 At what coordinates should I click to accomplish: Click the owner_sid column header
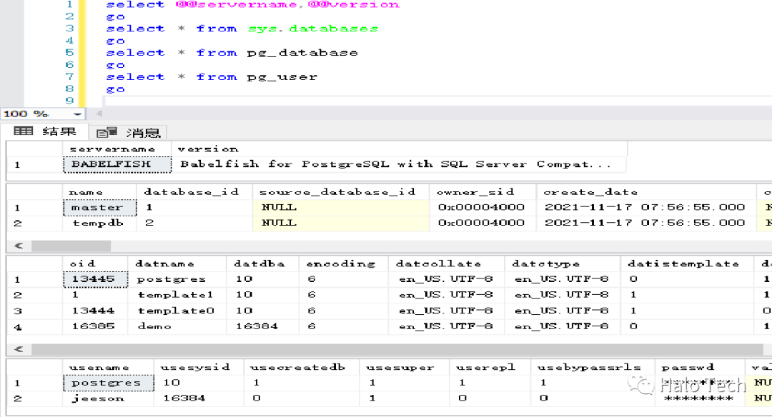tap(483, 192)
